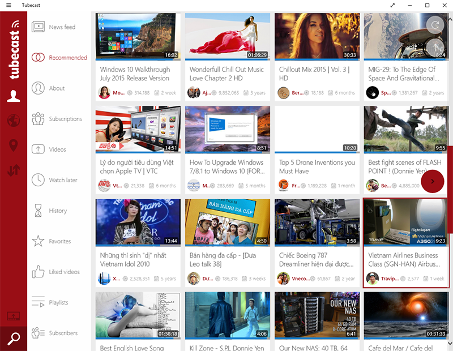Click the cast-to-screen icon above search
The width and height of the screenshot is (453, 351).
14,316
